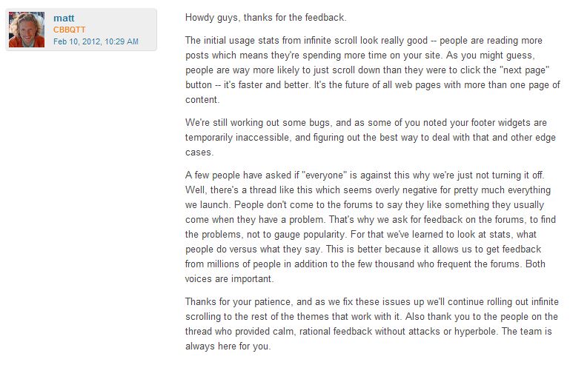Open the "Feb 10, 2012, 10:29 AM" timestamp
Screen dimensions: 570x365
pos(96,41)
